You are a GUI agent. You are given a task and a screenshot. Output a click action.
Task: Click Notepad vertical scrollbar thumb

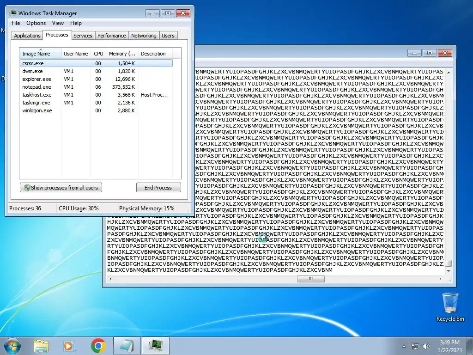(x=449, y=263)
